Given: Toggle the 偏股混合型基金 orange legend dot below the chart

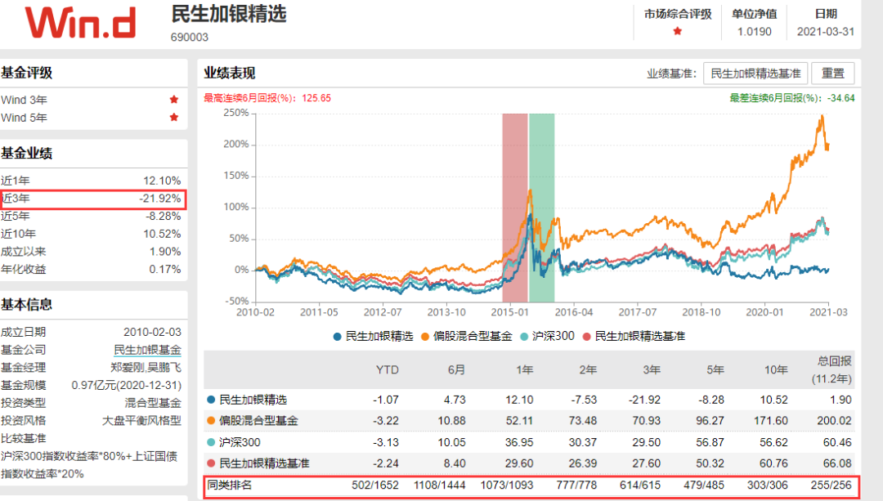Looking at the screenshot, I should [x=424, y=337].
